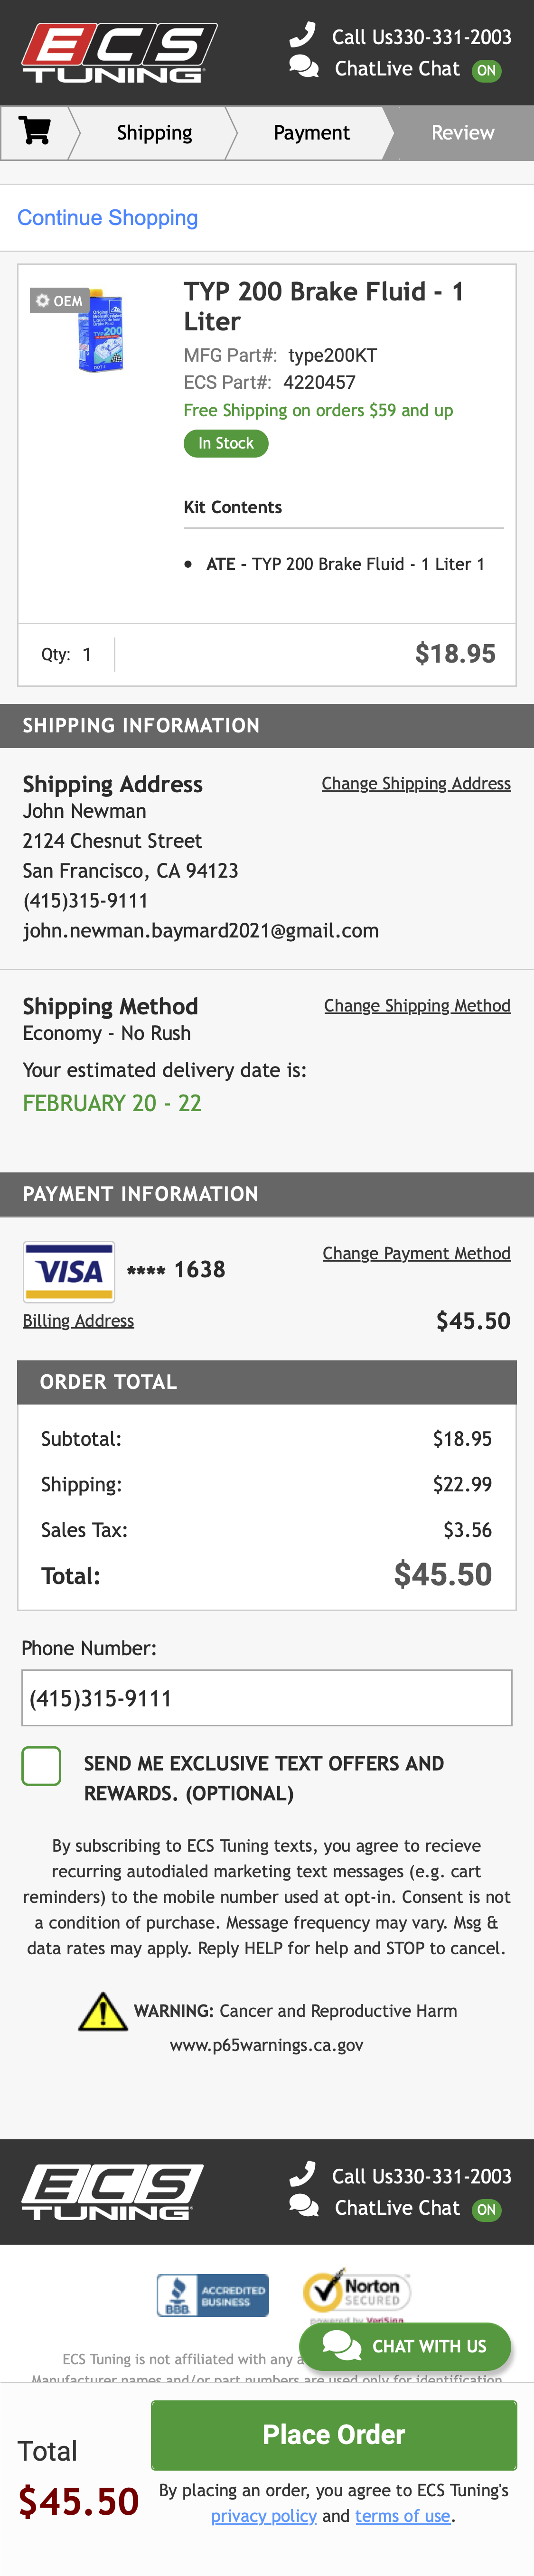Click the ECS Tuning header logo
The image size is (534, 2576).
point(118,52)
